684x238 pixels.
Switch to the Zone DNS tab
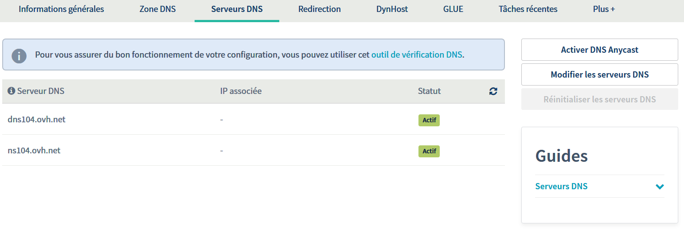(x=157, y=9)
